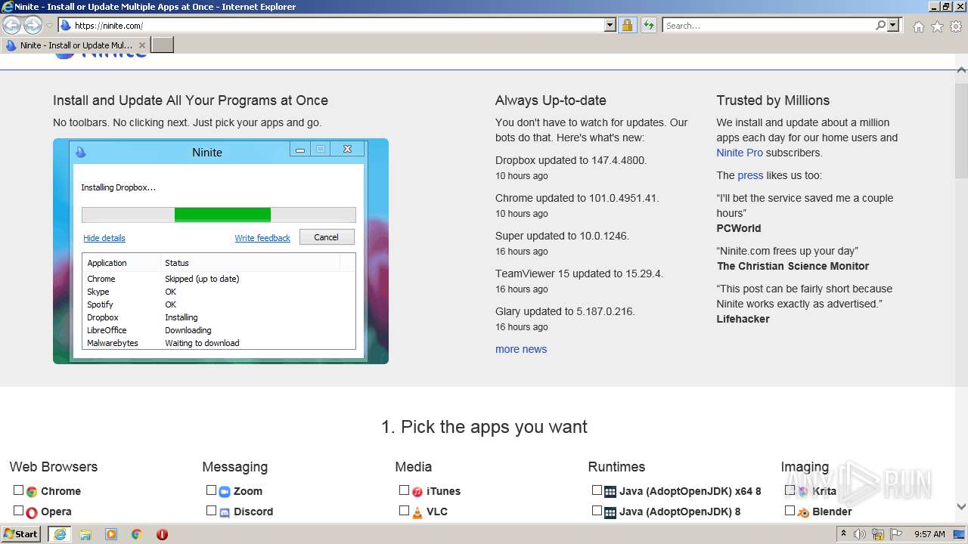This screenshot has height=544, width=968.
Task: Click the page scrollbar down arrow
Action: click(961, 507)
